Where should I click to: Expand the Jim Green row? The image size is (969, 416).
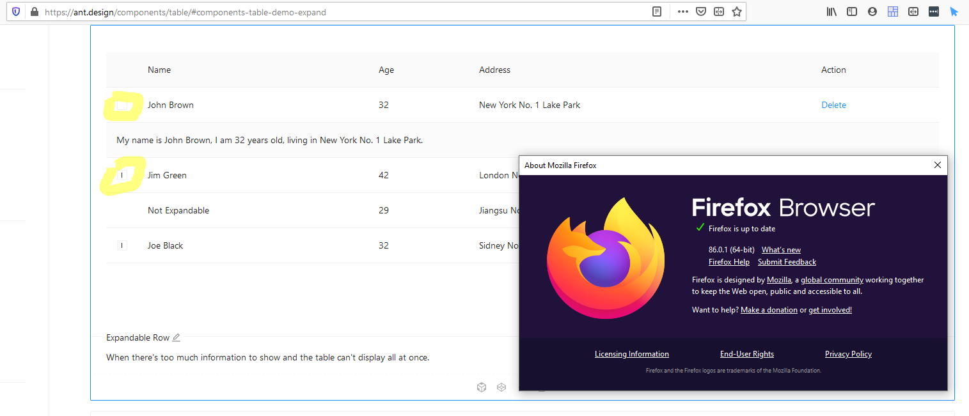coord(122,175)
